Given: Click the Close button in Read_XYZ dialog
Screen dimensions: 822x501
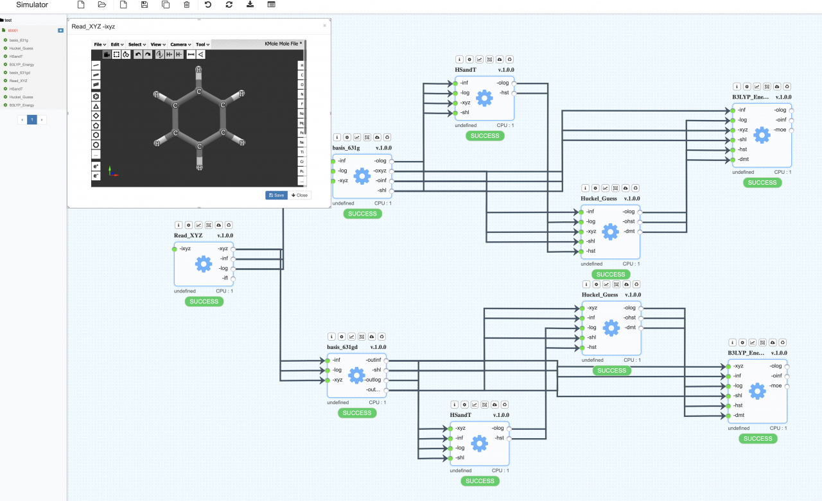Looking at the screenshot, I should [x=299, y=195].
